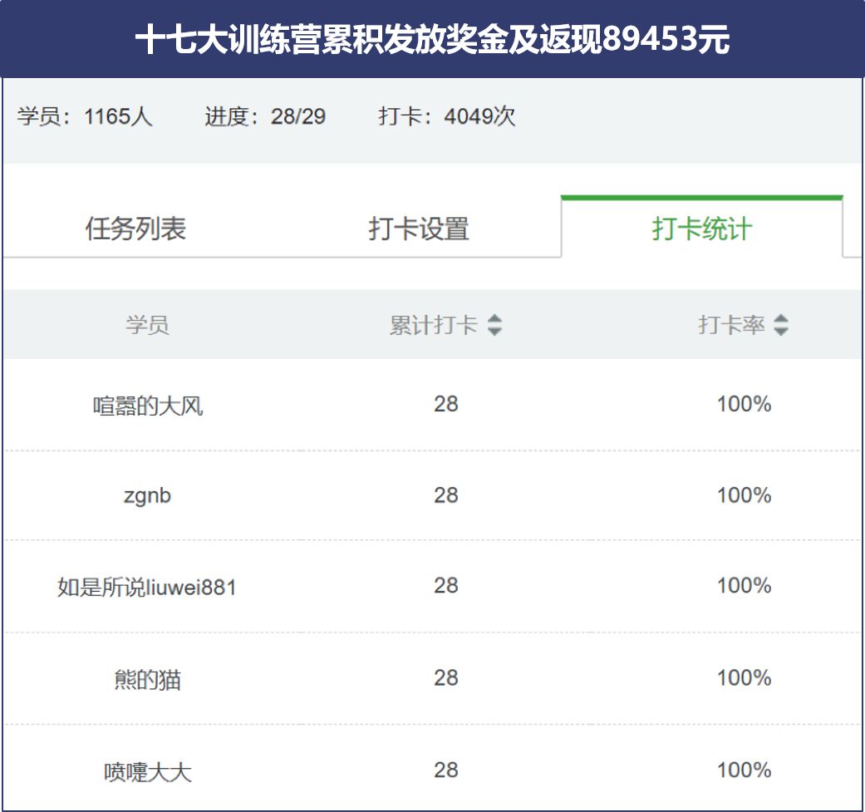Open the 任务列表 tab

[x=135, y=229]
